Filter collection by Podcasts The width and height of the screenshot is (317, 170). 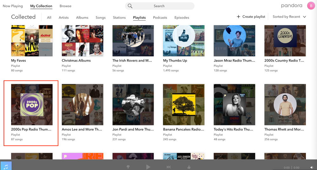160,18
